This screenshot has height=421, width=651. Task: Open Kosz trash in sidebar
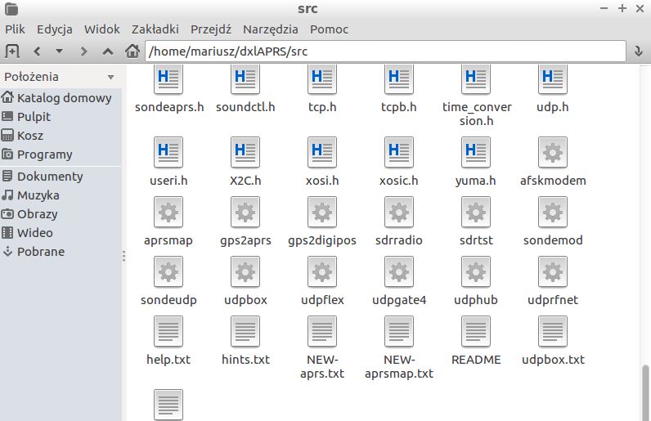(x=61, y=136)
